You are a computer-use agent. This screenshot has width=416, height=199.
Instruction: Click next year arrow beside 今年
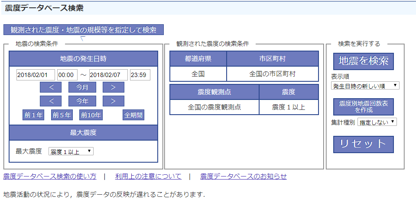113,101
